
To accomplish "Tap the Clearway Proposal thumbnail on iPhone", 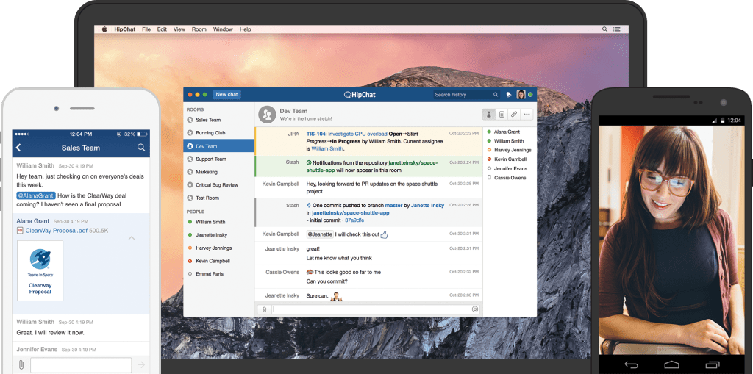I will (40, 270).
